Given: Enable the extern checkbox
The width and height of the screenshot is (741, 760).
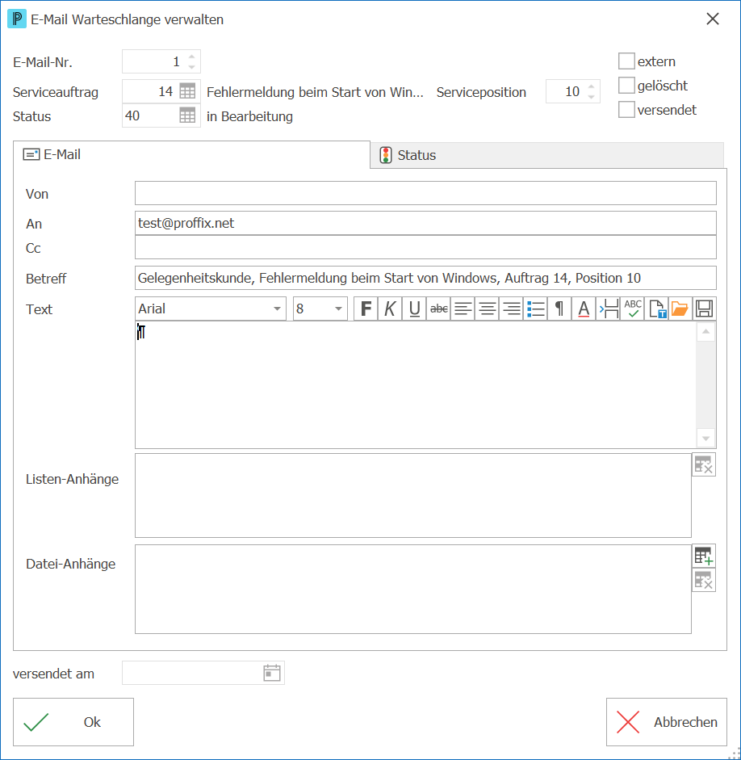Looking at the screenshot, I should 626,61.
